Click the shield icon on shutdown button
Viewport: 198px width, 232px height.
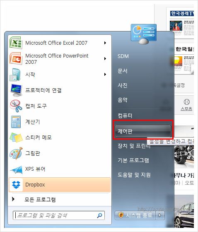pos(121,215)
